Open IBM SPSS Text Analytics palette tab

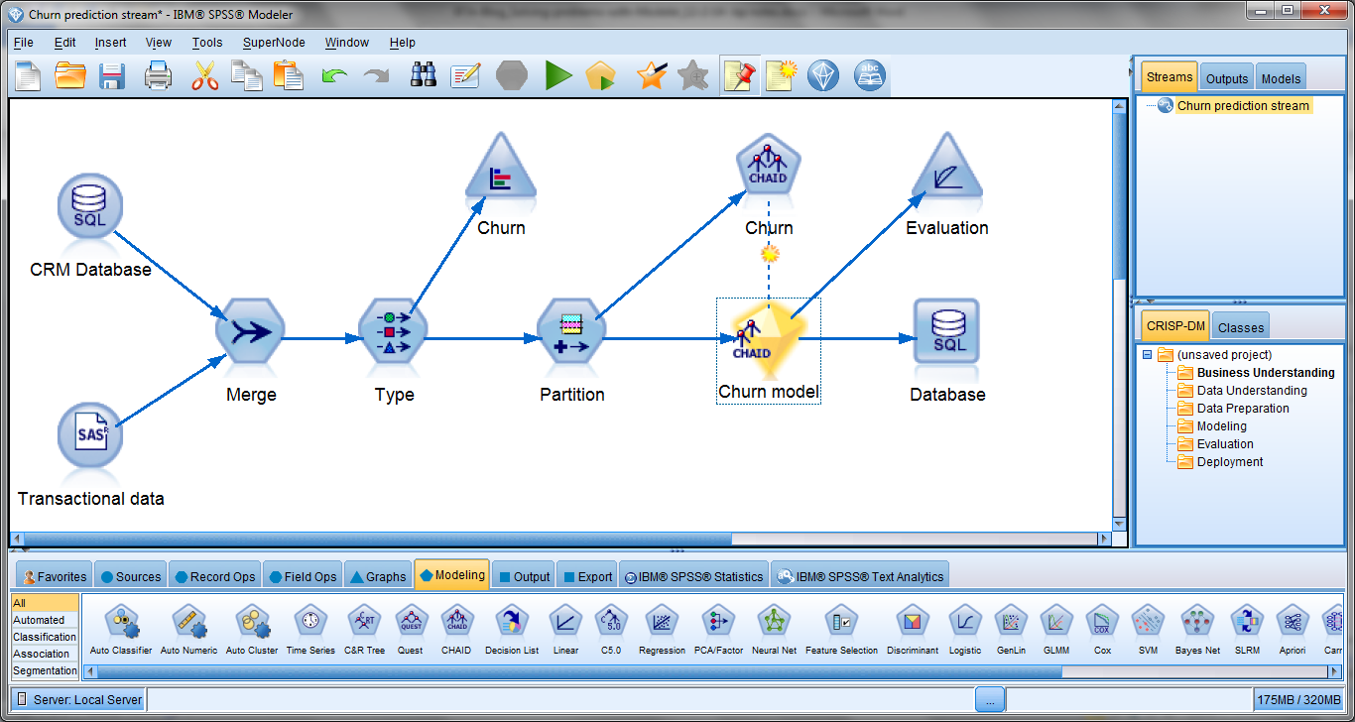coord(860,576)
